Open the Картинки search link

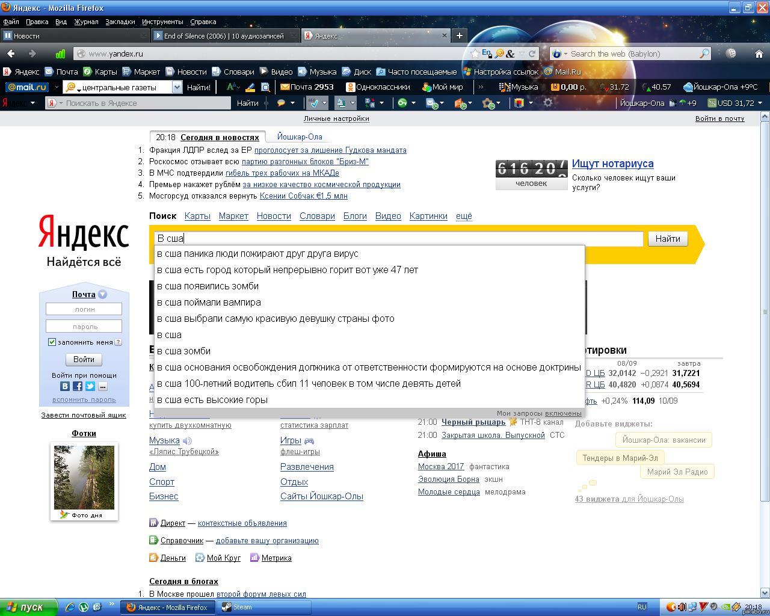428,216
